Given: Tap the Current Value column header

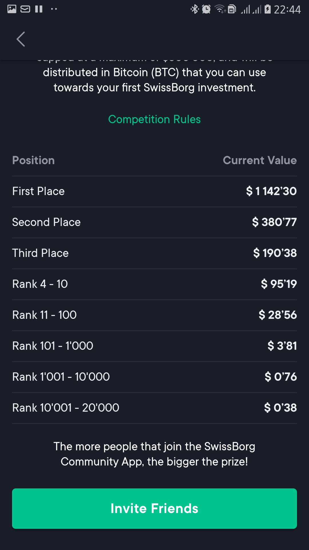Looking at the screenshot, I should point(260,160).
